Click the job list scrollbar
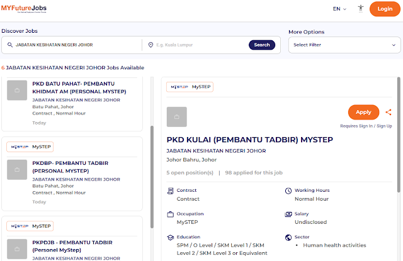 pos(152,177)
